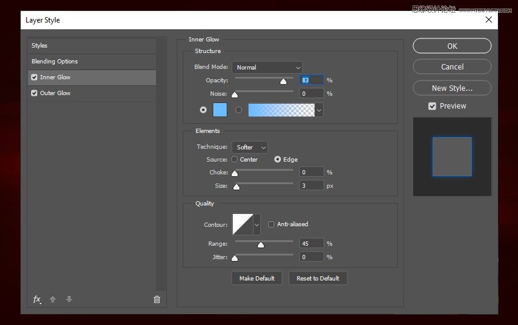518x325 pixels.
Task: Click the move effect down arrow
Action: click(x=69, y=299)
